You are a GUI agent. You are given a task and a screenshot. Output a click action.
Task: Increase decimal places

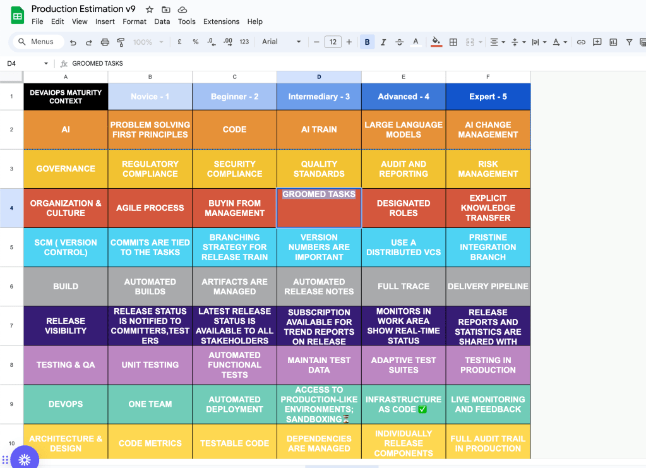[227, 42]
